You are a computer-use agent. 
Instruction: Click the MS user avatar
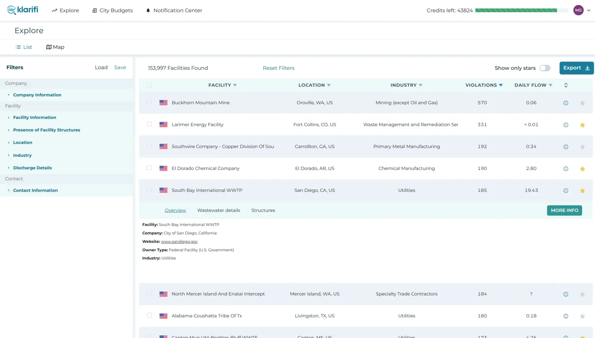click(x=578, y=10)
